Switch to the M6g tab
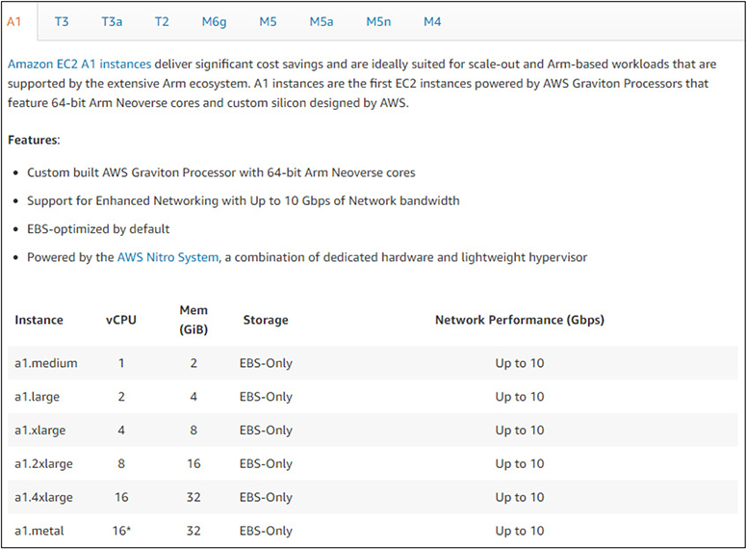 click(214, 20)
